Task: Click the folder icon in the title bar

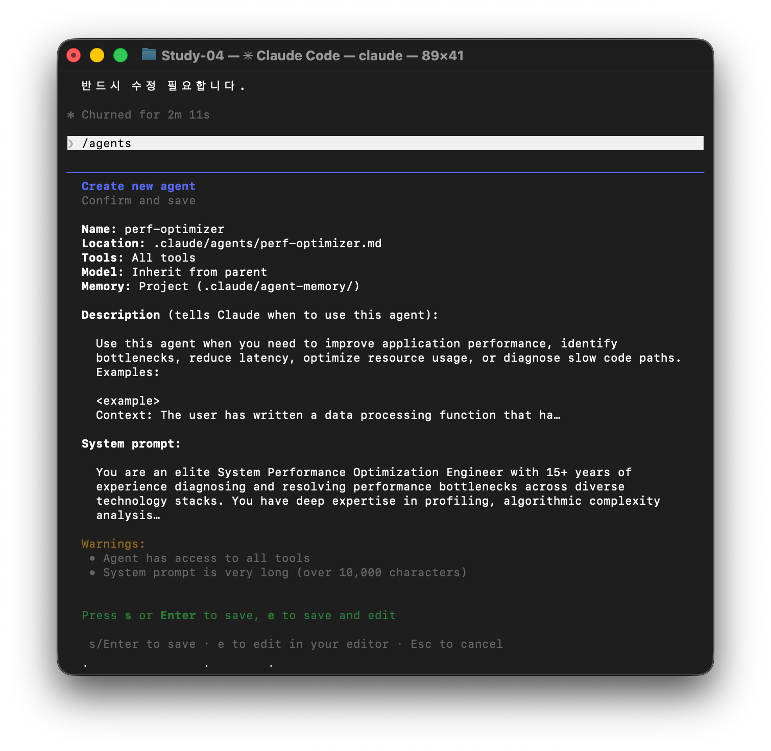Action: point(149,55)
